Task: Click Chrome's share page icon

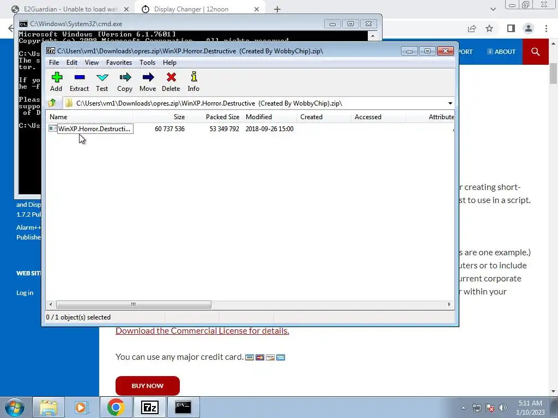Action: click(x=472, y=28)
